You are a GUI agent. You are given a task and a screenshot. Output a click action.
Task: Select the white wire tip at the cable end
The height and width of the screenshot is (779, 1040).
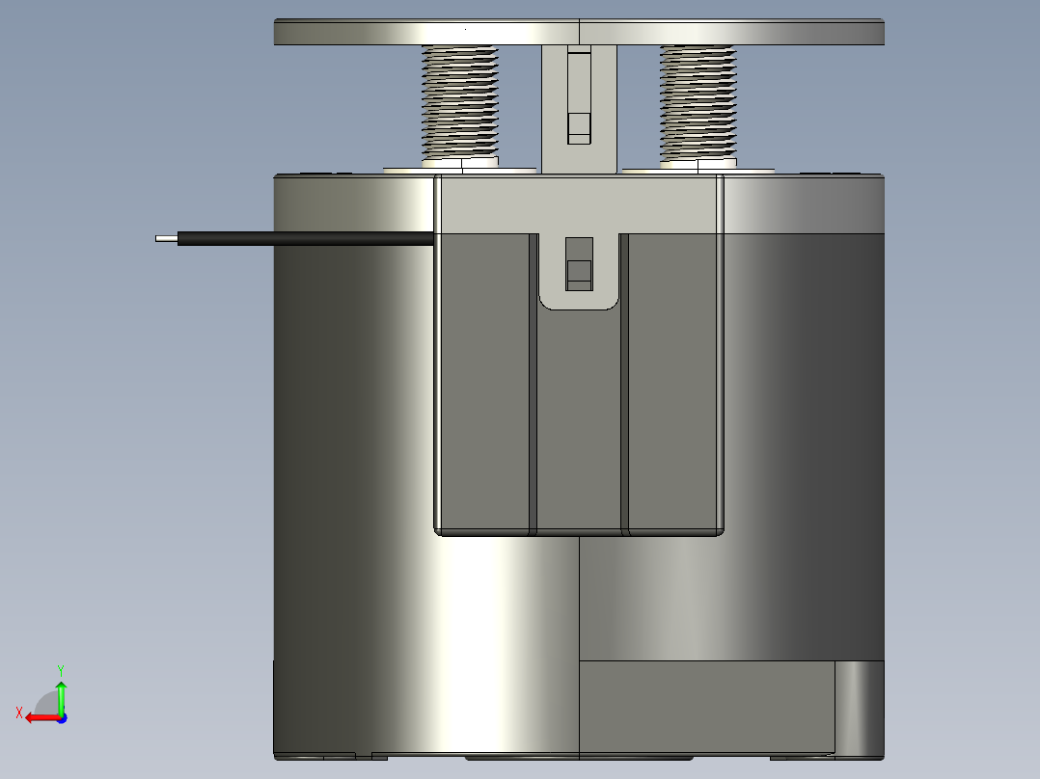point(167,239)
